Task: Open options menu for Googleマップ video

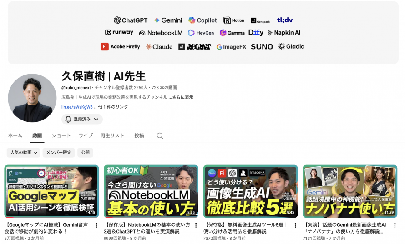Action: coord(96,225)
